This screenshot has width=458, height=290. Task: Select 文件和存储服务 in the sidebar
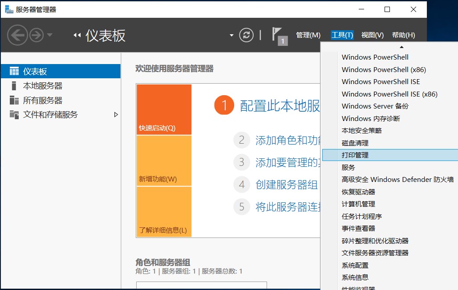(x=61, y=115)
